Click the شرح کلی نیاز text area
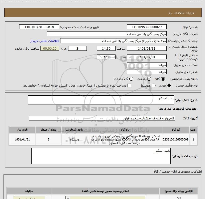The height and width of the screenshot is (199, 205). [x=101, y=100]
